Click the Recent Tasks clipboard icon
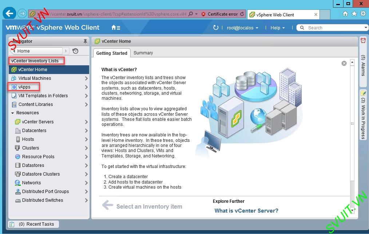Image resolution: width=369 pixels, height=234 pixels. point(12,224)
